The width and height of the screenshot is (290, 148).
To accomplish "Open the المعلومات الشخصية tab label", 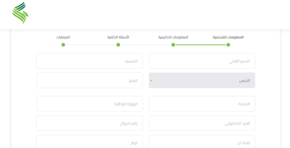I will [228, 37].
